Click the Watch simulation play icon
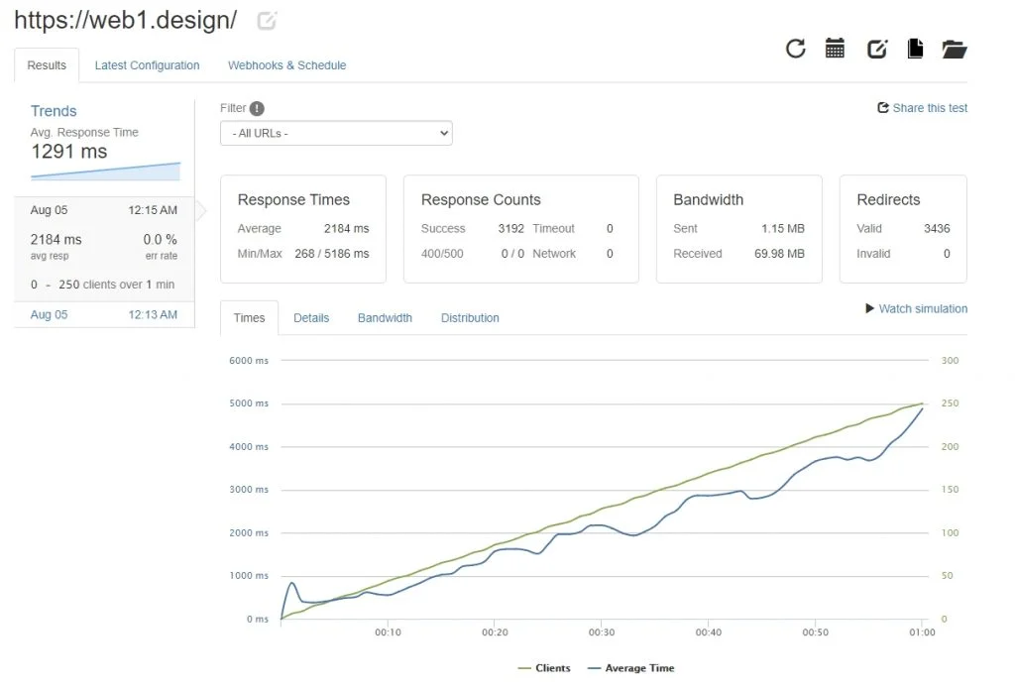The width and height of the screenshot is (1015, 690). click(x=870, y=309)
